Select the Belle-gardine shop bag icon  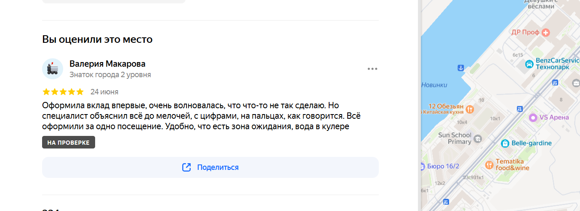[x=505, y=143]
